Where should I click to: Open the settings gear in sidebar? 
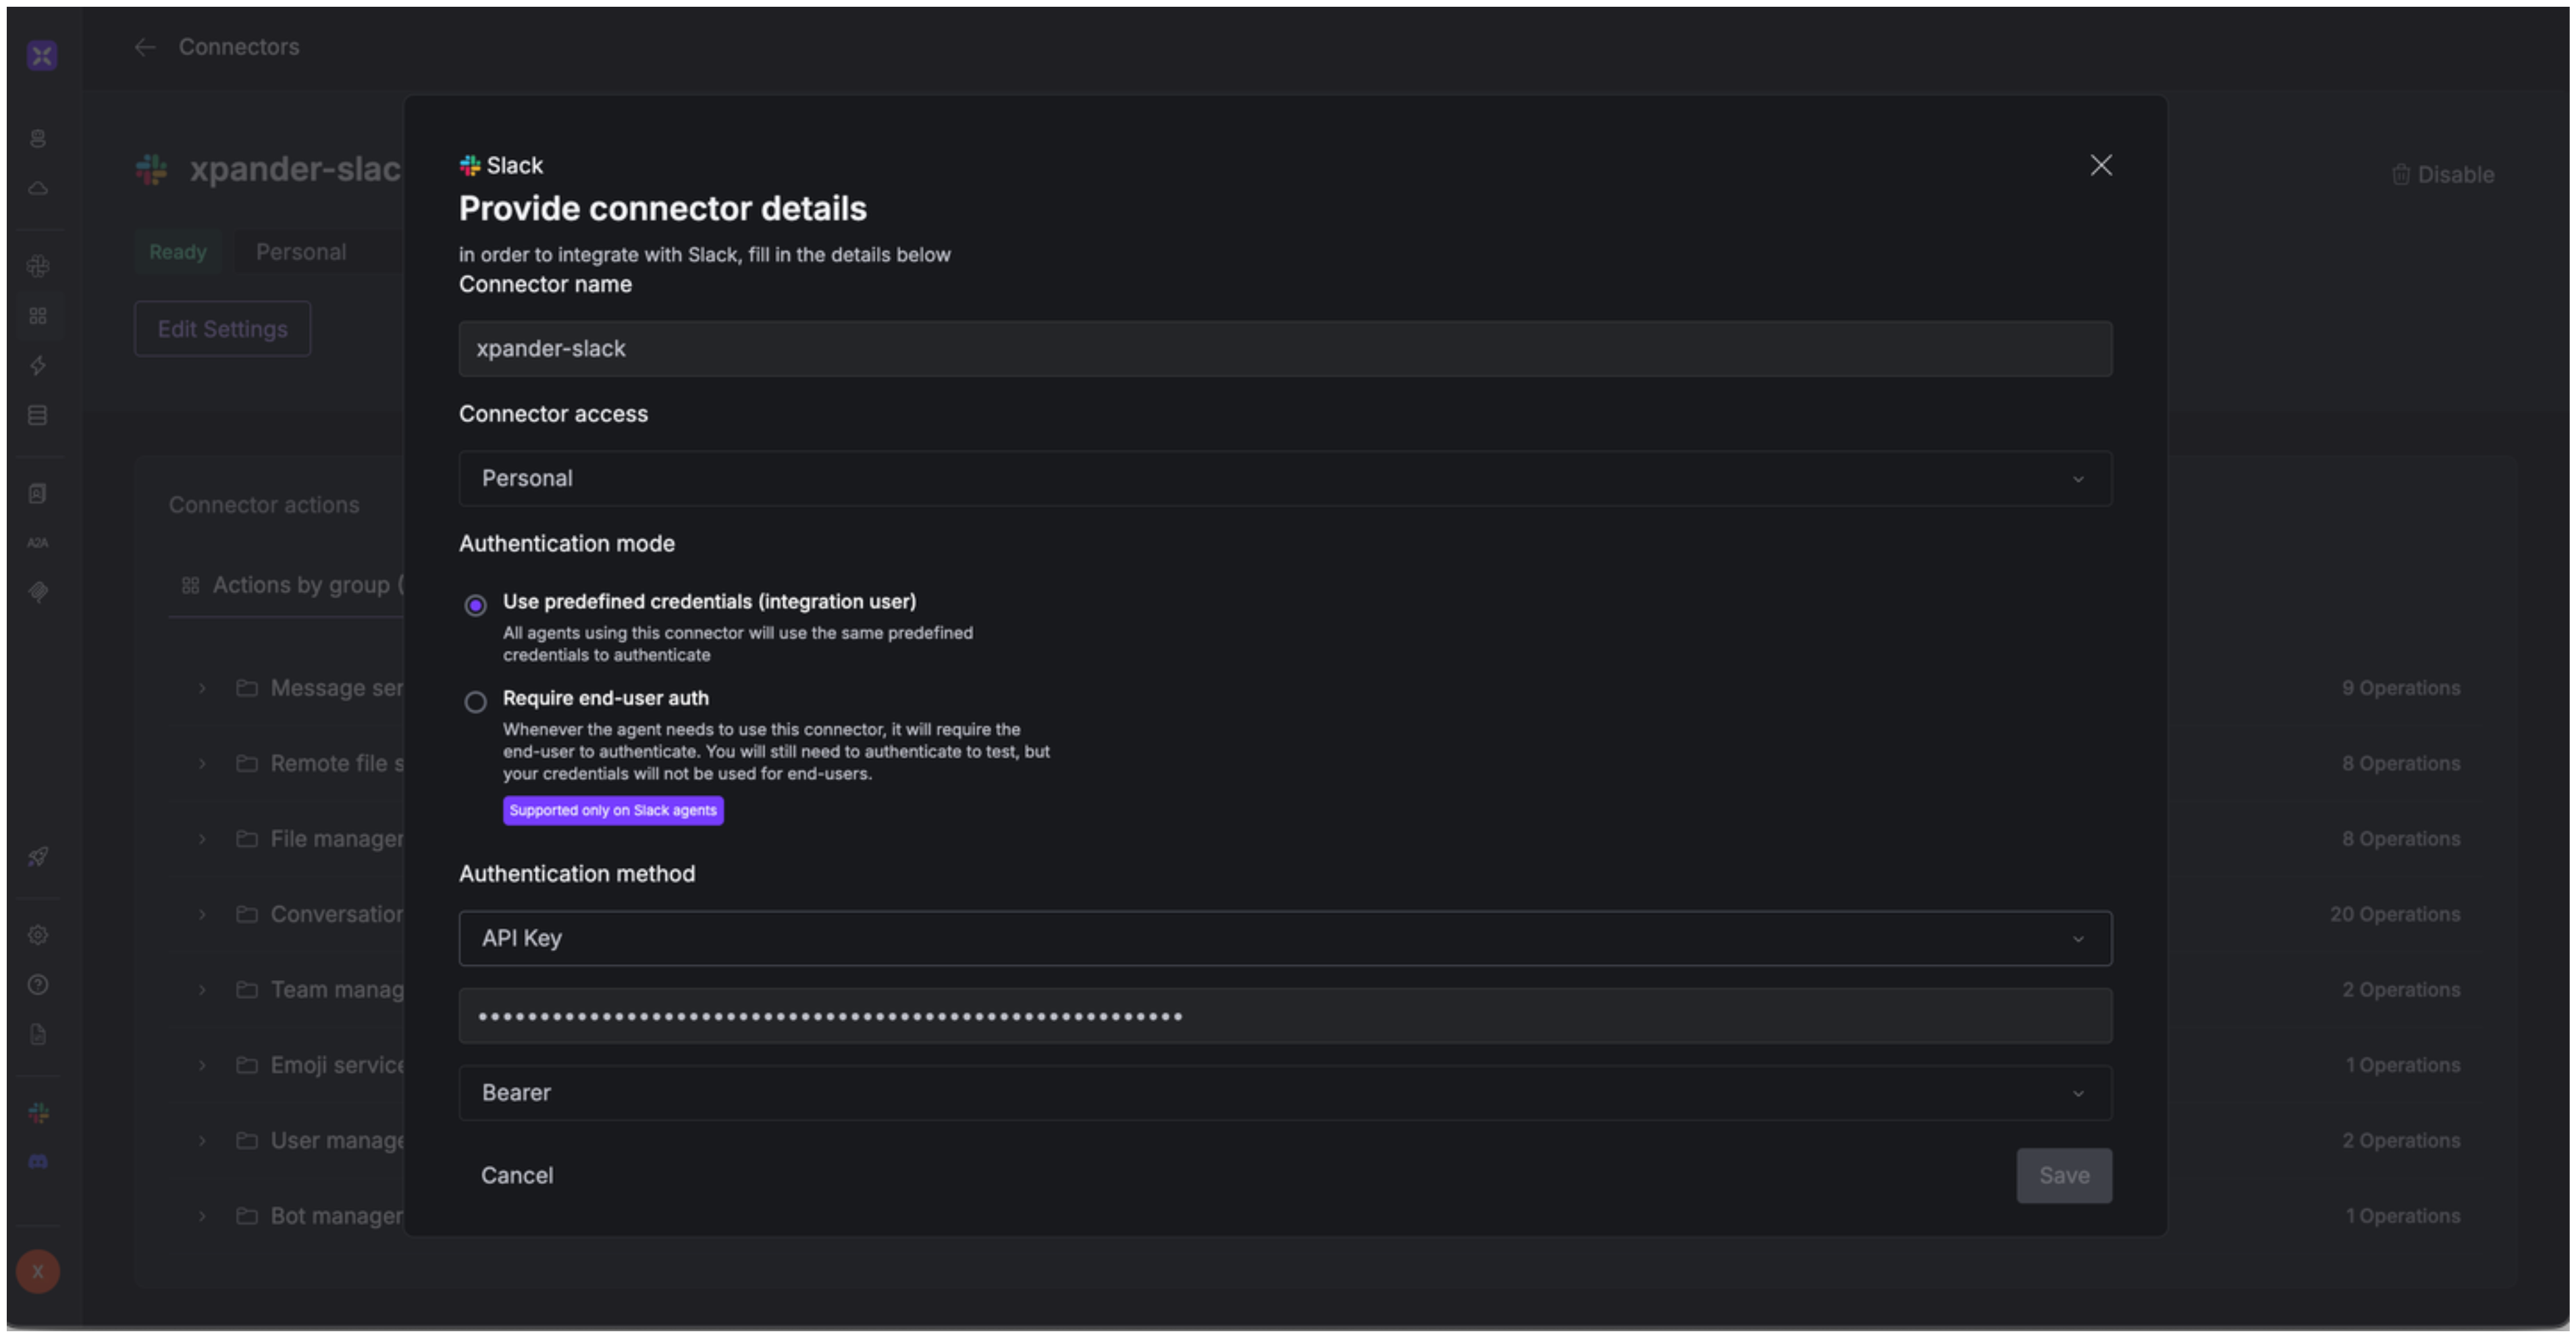pos(38,935)
